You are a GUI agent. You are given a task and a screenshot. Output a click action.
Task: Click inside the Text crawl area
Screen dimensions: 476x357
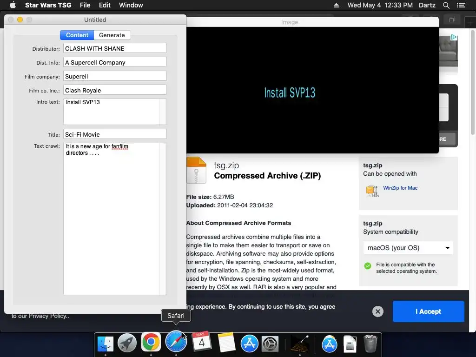(x=114, y=218)
